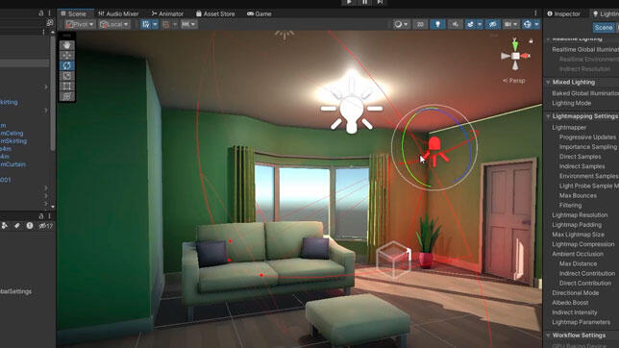The image size is (619, 348).
Task: Click the Albedo Boost property label
Action: tap(570, 303)
